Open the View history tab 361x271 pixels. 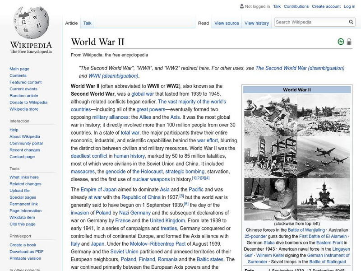point(257,23)
